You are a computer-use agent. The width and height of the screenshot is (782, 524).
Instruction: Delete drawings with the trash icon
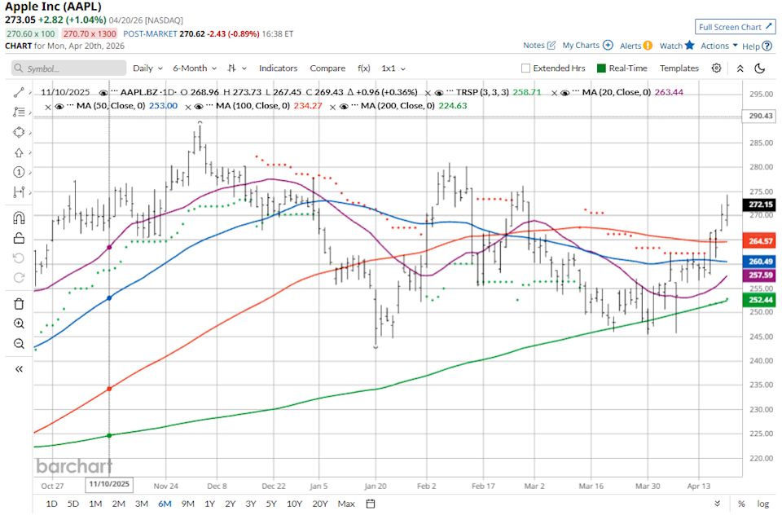pyautogui.click(x=18, y=303)
